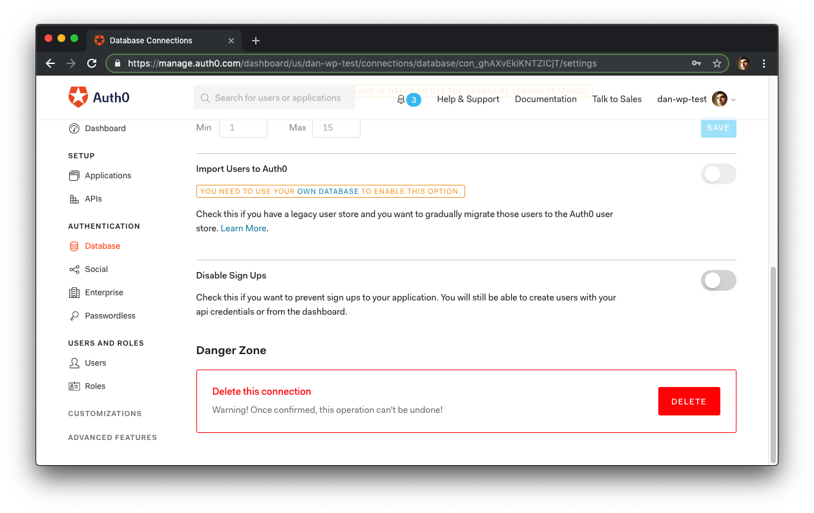This screenshot has width=814, height=513.
Task: Click the APIs grid icon
Action: [x=74, y=199]
